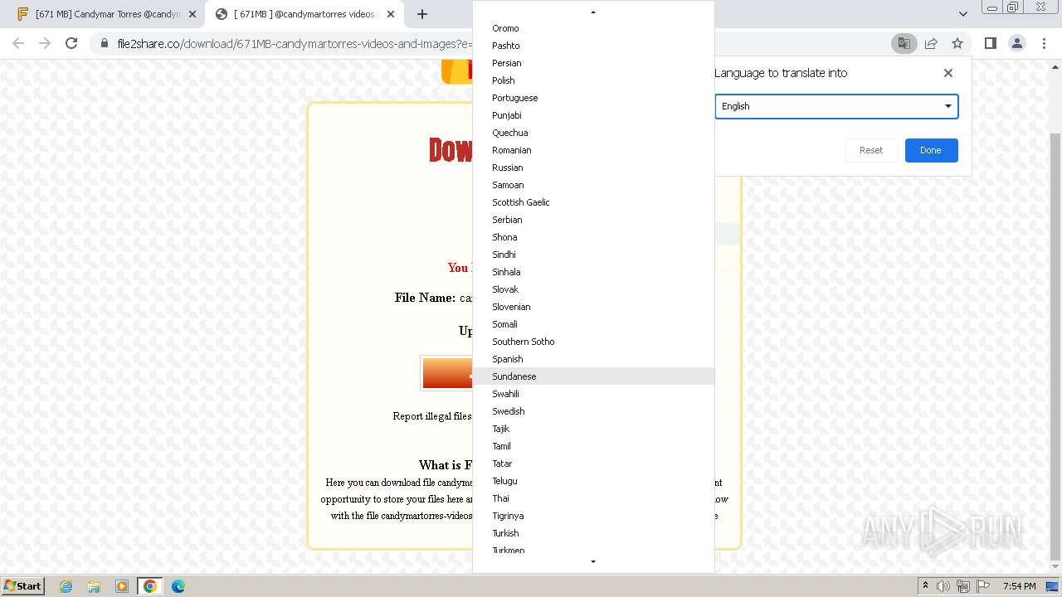The height and width of the screenshot is (597, 1062).
Task: Click the forward navigation arrow
Action: pyautogui.click(x=45, y=43)
